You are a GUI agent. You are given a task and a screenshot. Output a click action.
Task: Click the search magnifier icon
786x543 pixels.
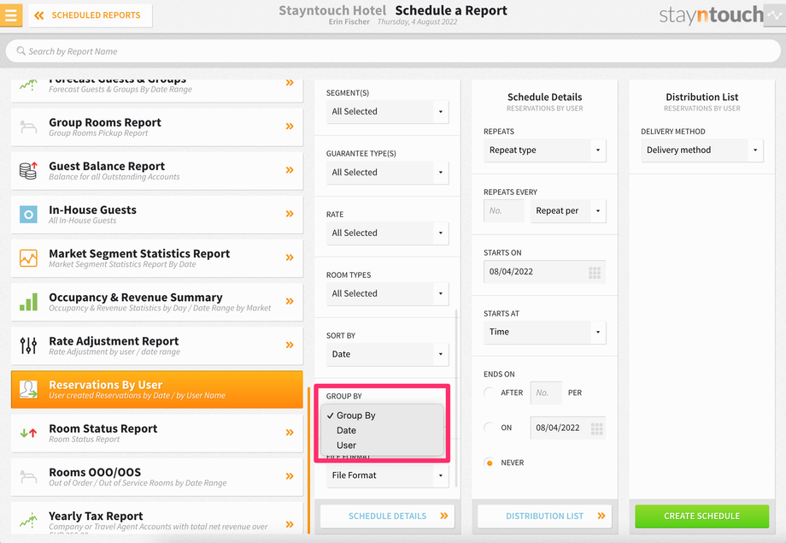21,50
